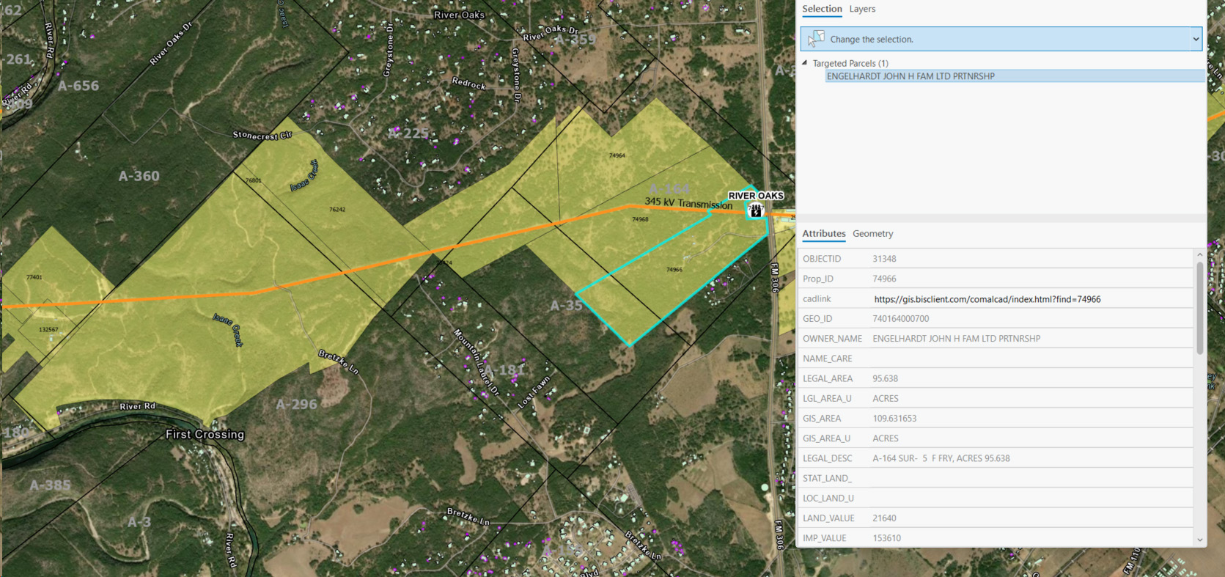Collapse the Targeted Parcels tree group

click(805, 63)
